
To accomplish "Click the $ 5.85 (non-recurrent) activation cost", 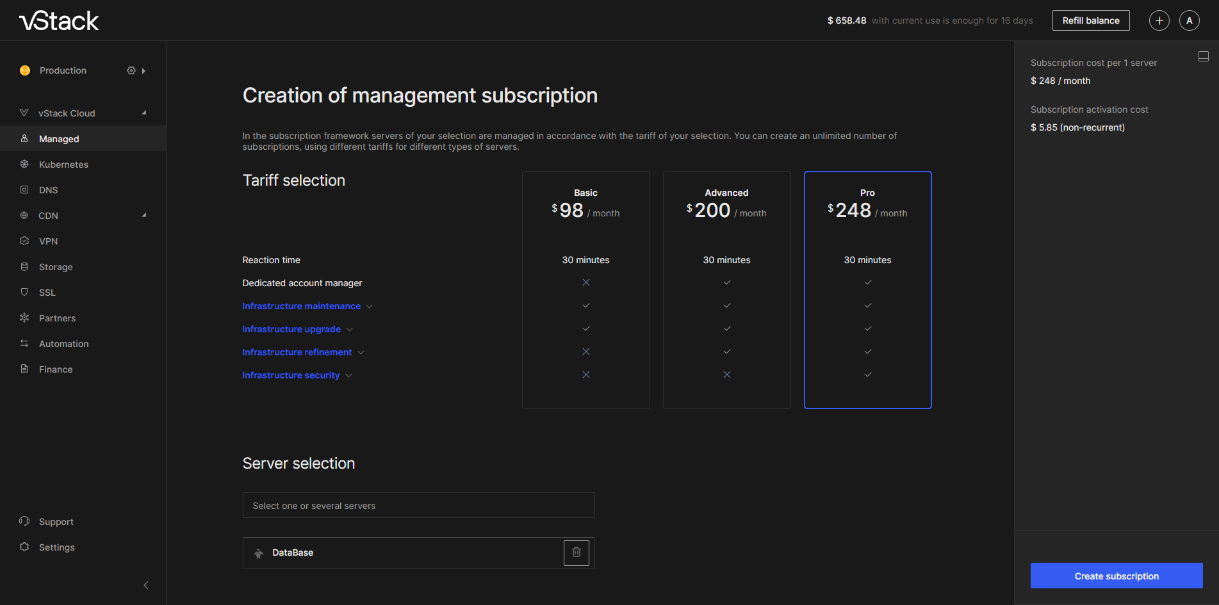I will click(1077, 127).
